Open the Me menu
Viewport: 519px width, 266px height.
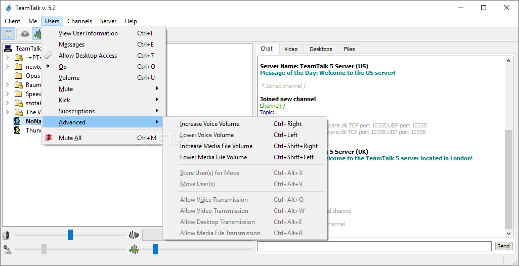pyautogui.click(x=32, y=21)
